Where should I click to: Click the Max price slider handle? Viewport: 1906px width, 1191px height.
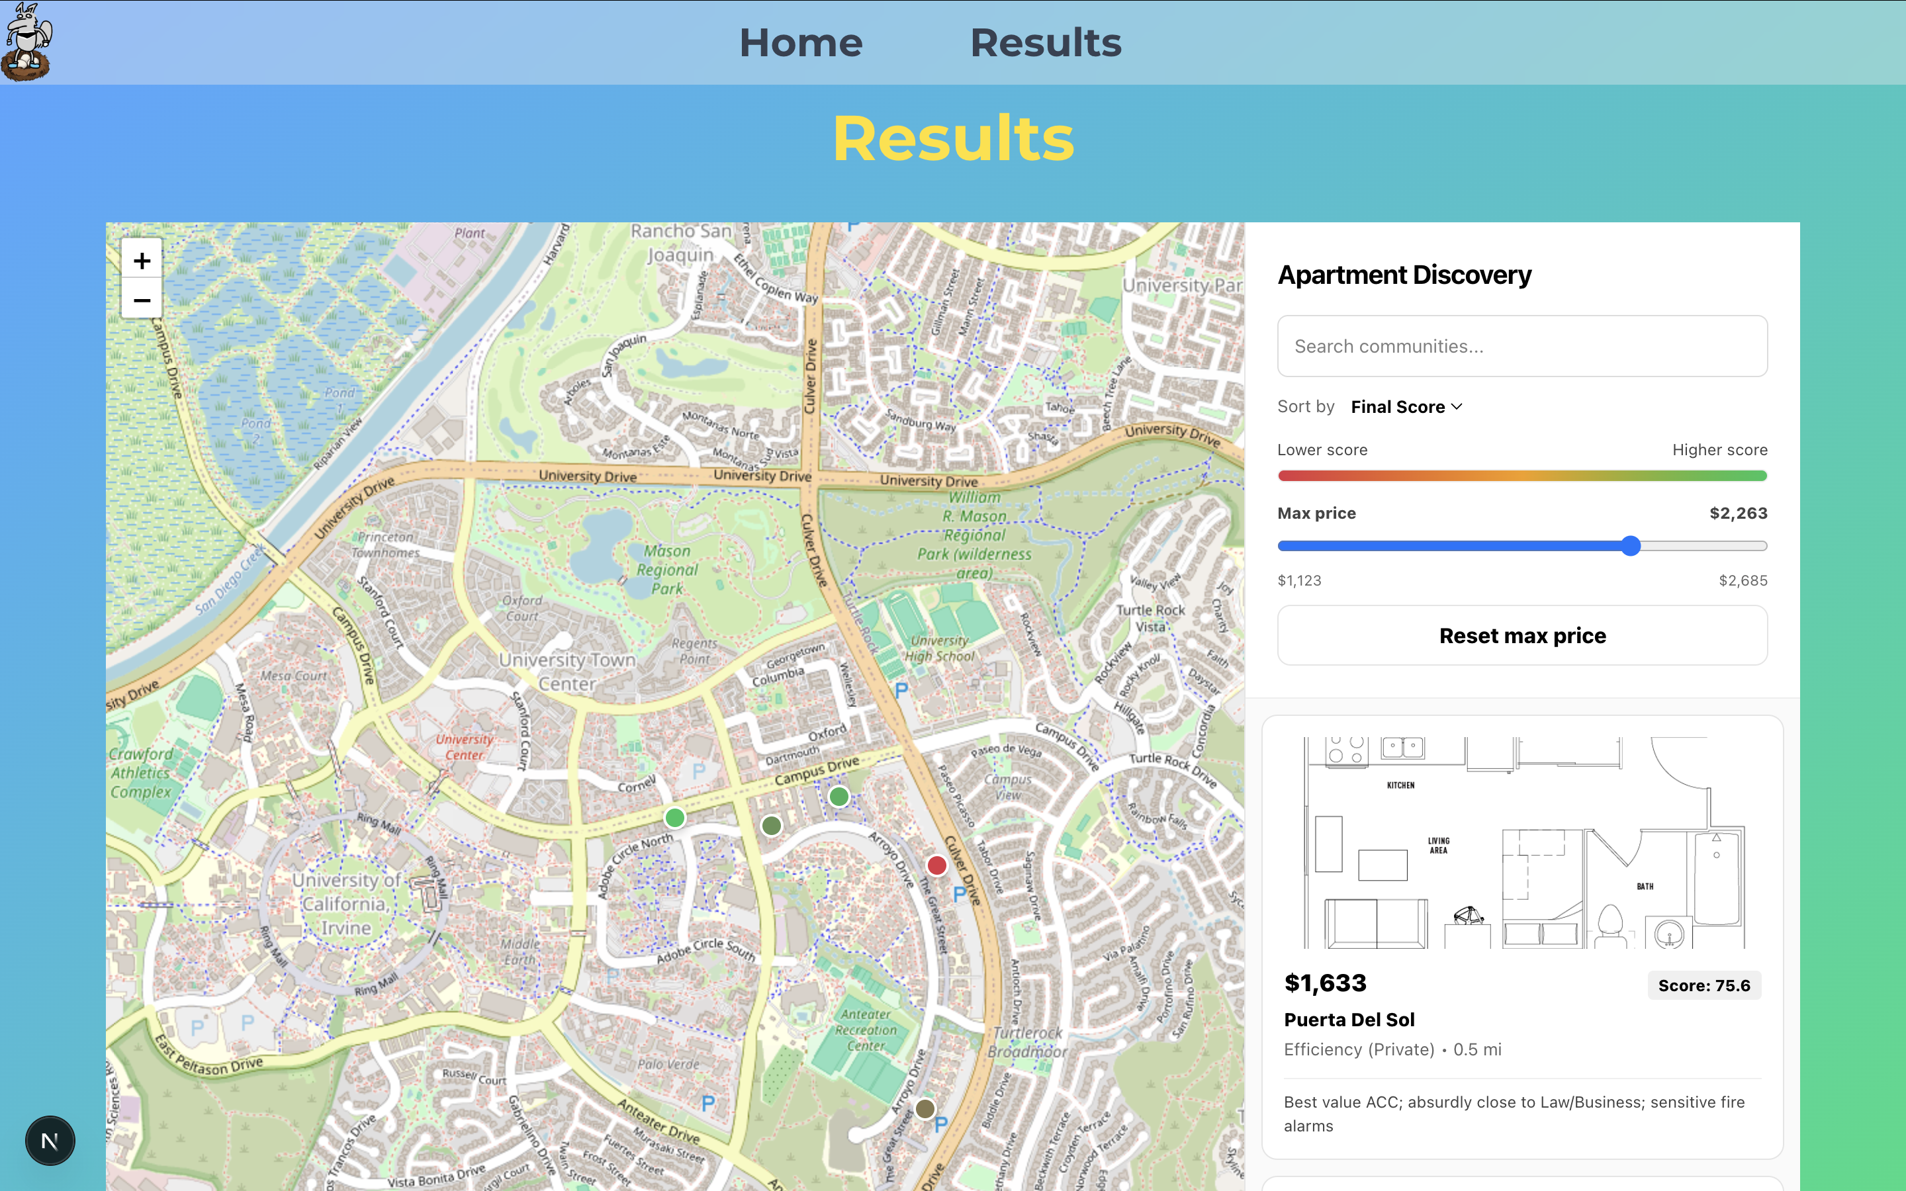pyautogui.click(x=1630, y=546)
